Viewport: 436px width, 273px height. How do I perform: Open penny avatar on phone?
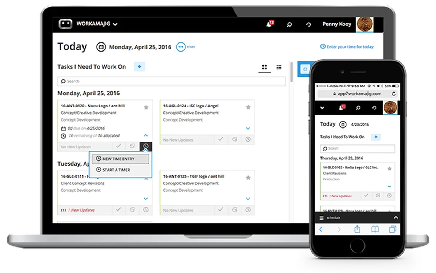[390, 108]
